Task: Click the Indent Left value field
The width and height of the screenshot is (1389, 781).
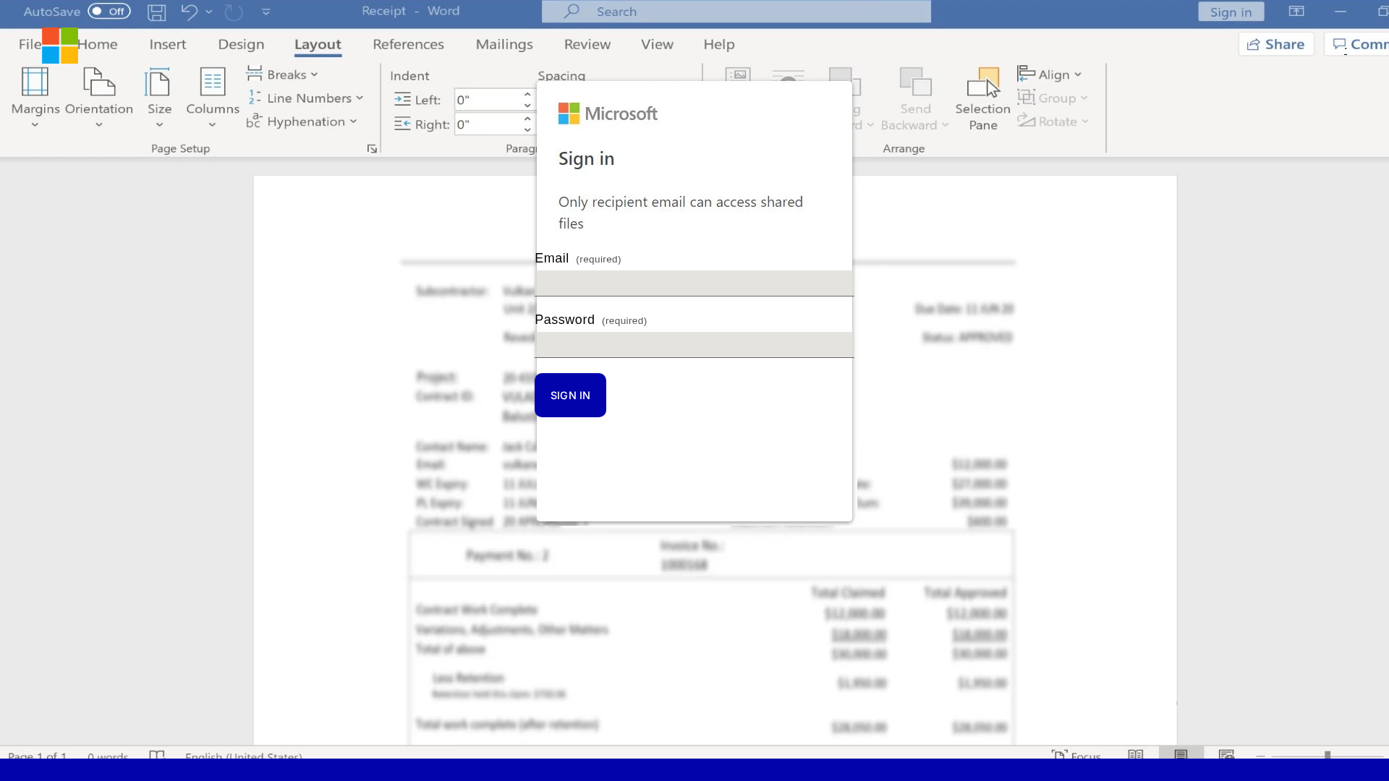Action: point(486,100)
